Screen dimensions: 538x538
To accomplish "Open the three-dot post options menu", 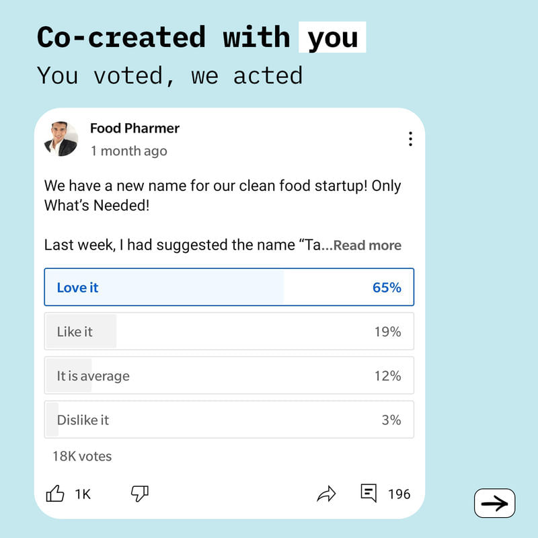I will tap(410, 139).
